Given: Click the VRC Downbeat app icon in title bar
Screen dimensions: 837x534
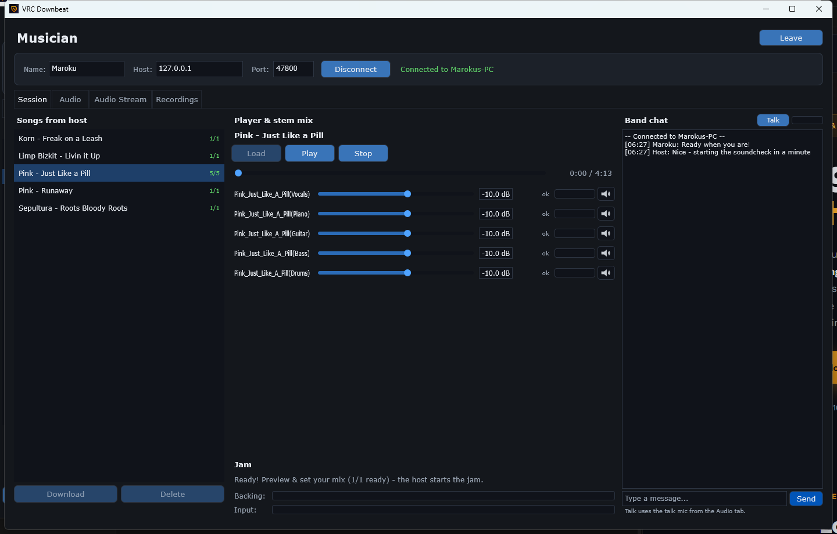Looking at the screenshot, I should [x=14, y=9].
